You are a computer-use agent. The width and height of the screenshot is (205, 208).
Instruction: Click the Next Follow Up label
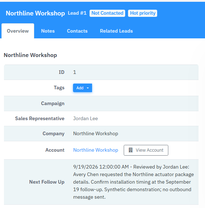47,182
